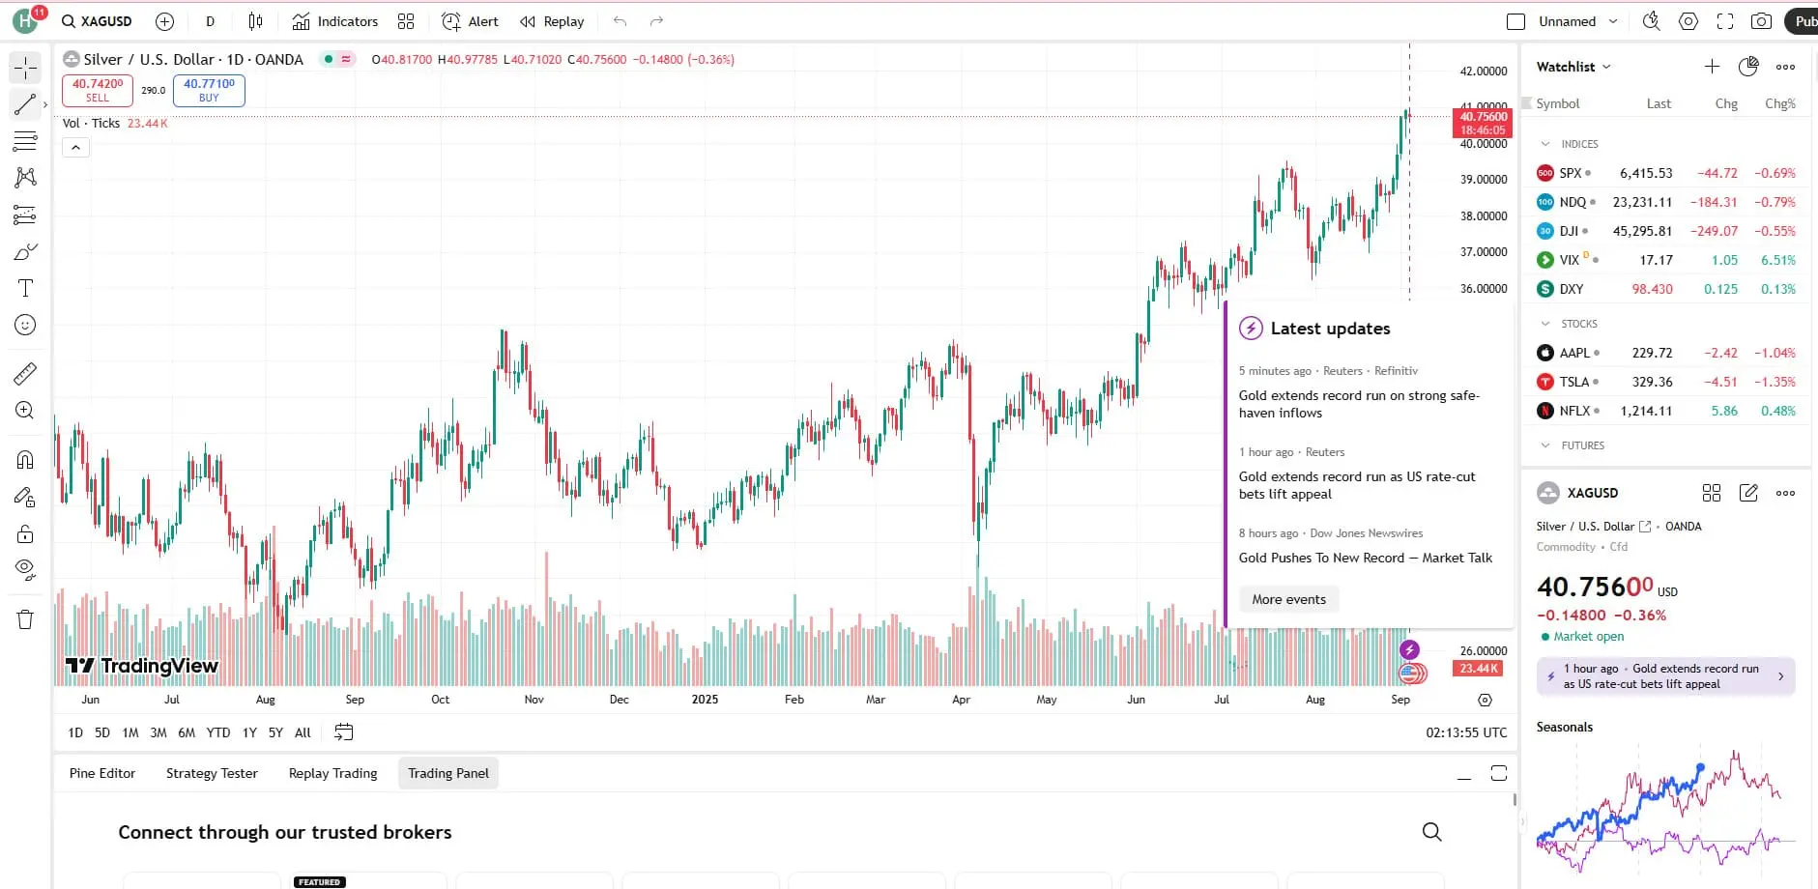Click the ruler measure tool
The image size is (1818, 889).
point(25,373)
